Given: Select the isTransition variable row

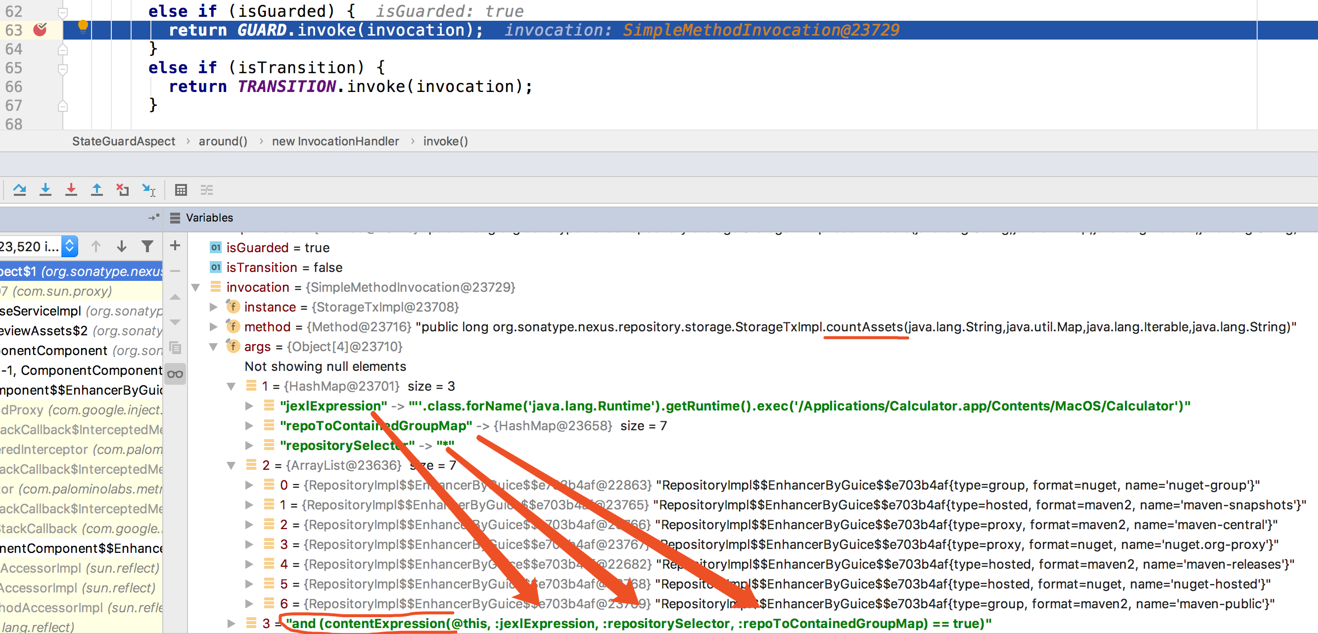Looking at the screenshot, I should click(x=753, y=268).
